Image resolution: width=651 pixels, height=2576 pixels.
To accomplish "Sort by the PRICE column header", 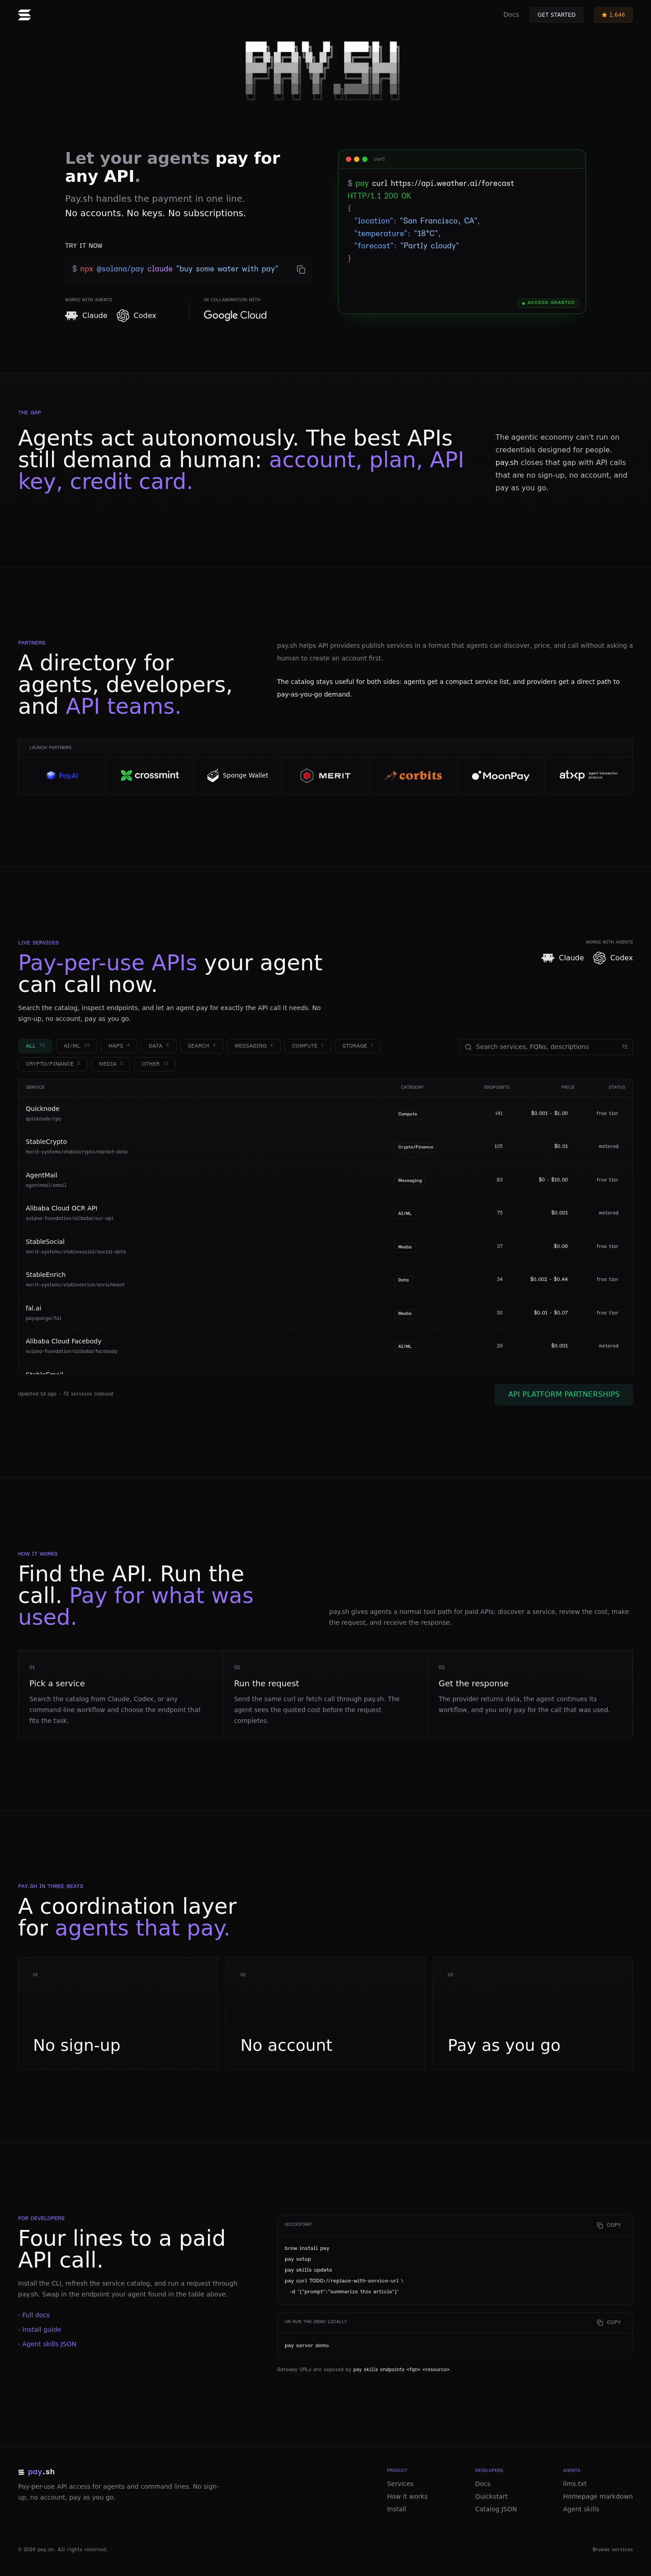I will (x=567, y=1087).
